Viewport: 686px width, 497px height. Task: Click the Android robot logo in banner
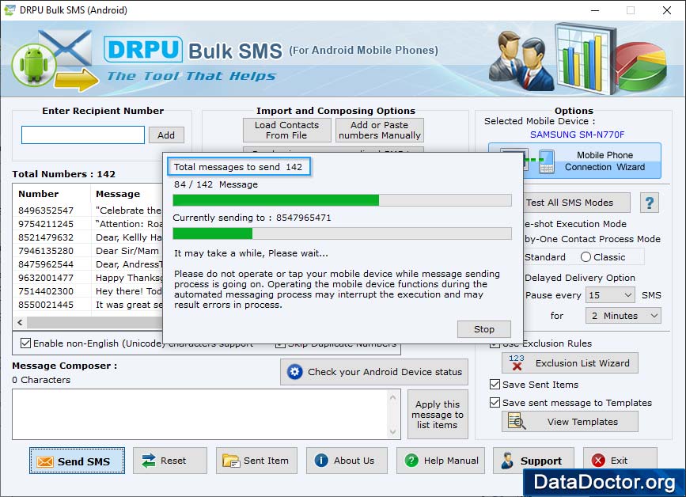pyautogui.click(x=34, y=66)
